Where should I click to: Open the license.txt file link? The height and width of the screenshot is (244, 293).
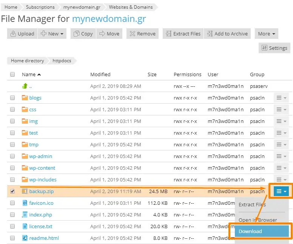pos(41,226)
